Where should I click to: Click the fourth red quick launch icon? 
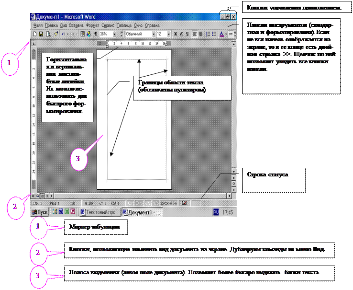(x=73, y=212)
